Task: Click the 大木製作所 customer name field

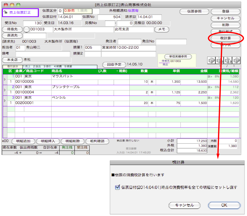Action: point(83,29)
